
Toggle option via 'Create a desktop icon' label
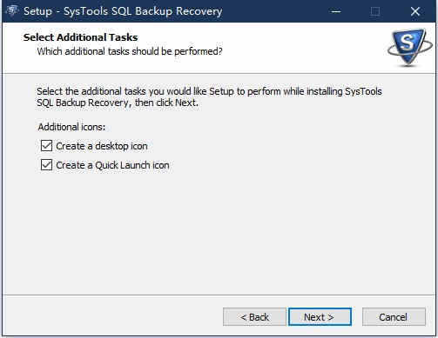102,146
